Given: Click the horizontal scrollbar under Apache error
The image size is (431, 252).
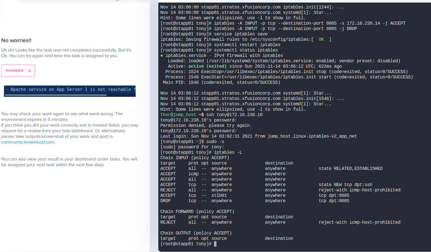Looking at the screenshot, I should 56,95.
